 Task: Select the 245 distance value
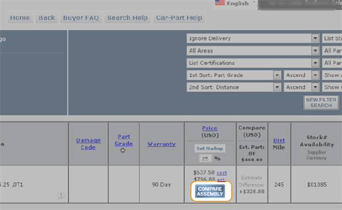[279, 184]
